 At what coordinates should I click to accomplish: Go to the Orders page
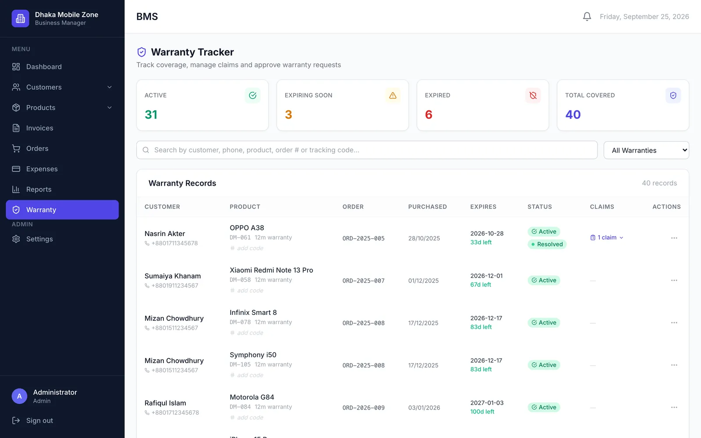(62, 148)
